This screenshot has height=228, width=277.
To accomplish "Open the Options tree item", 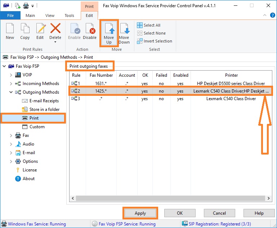I will [27, 161].
